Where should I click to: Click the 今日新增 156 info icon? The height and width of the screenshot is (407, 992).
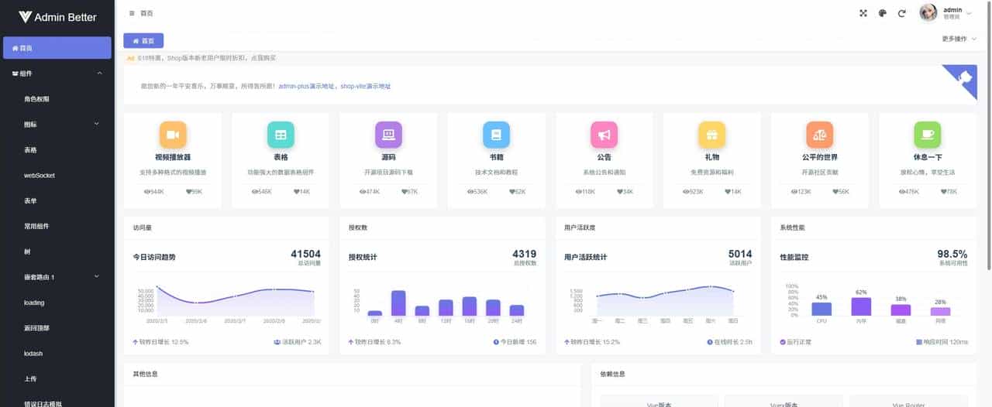(x=496, y=341)
